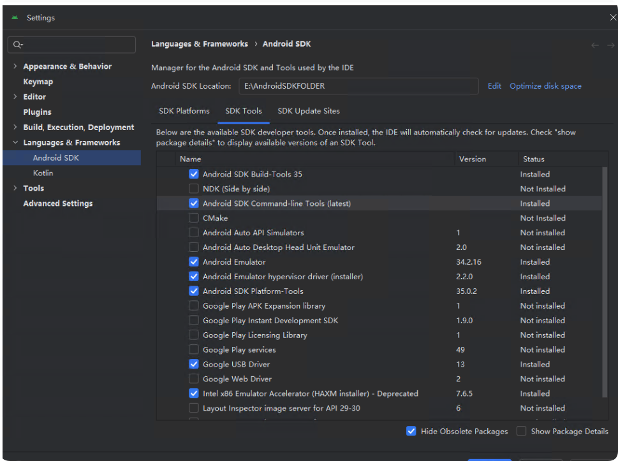The height and width of the screenshot is (461, 618).
Task: Switch to the SDK Platforms tab
Action: click(184, 111)
